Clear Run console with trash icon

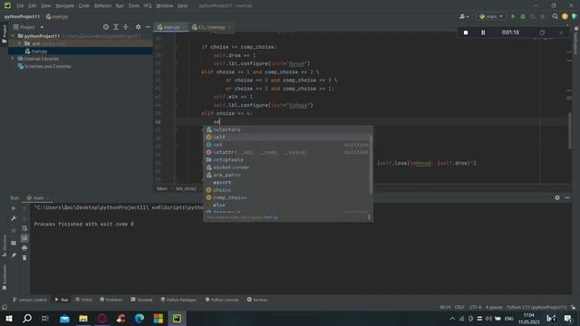(24, 257)
